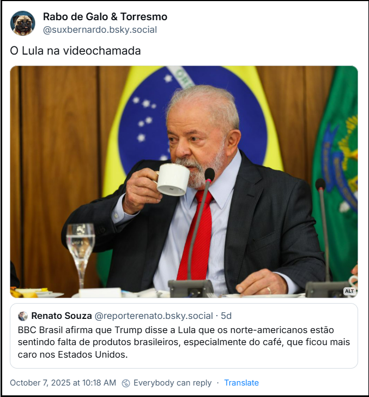Open Renato Souza's name in quoted post
Image resolution: width=369 pixels, height=397 pixels.
coord(62,316)
